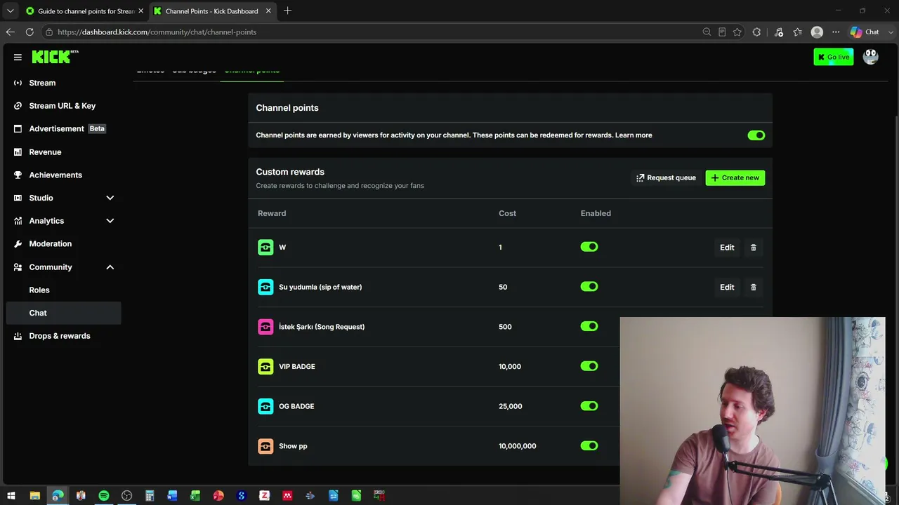This screenshot has height=505, width=899.
Task: Click the green W reward icon
Action: [x=265, y=247]
